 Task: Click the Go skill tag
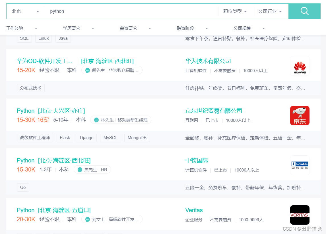[x=23, y=187]
